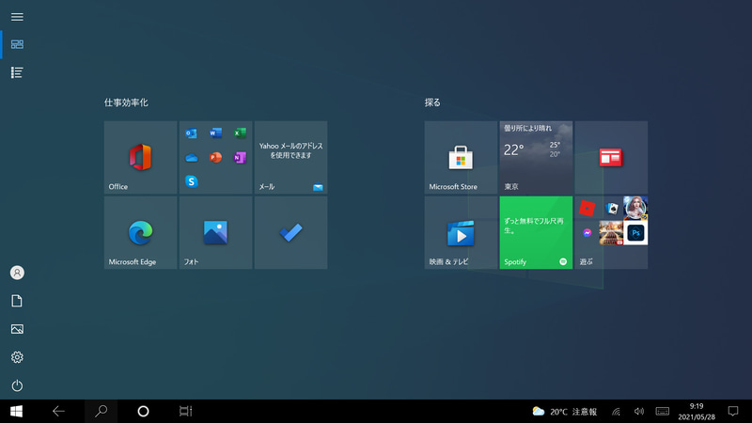Open the green Spotify tile
This screenshot has width=752, height=423.
[x=536, y=232]
